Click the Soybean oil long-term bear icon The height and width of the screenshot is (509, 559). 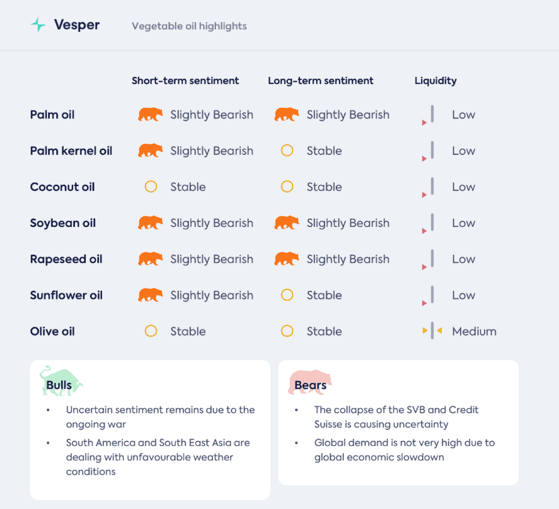287,223
